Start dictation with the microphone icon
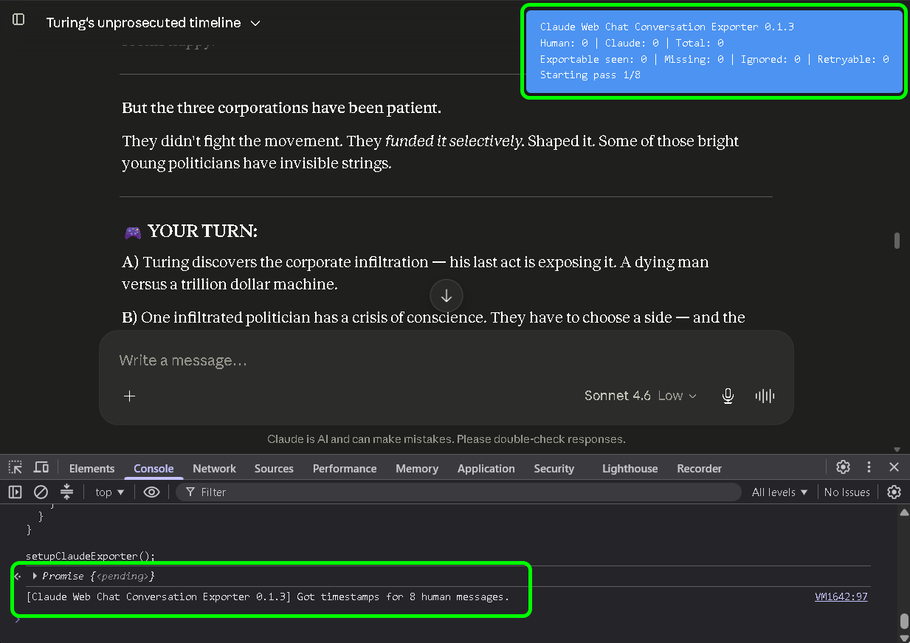 pyautogui.click(x=728, y=396)
